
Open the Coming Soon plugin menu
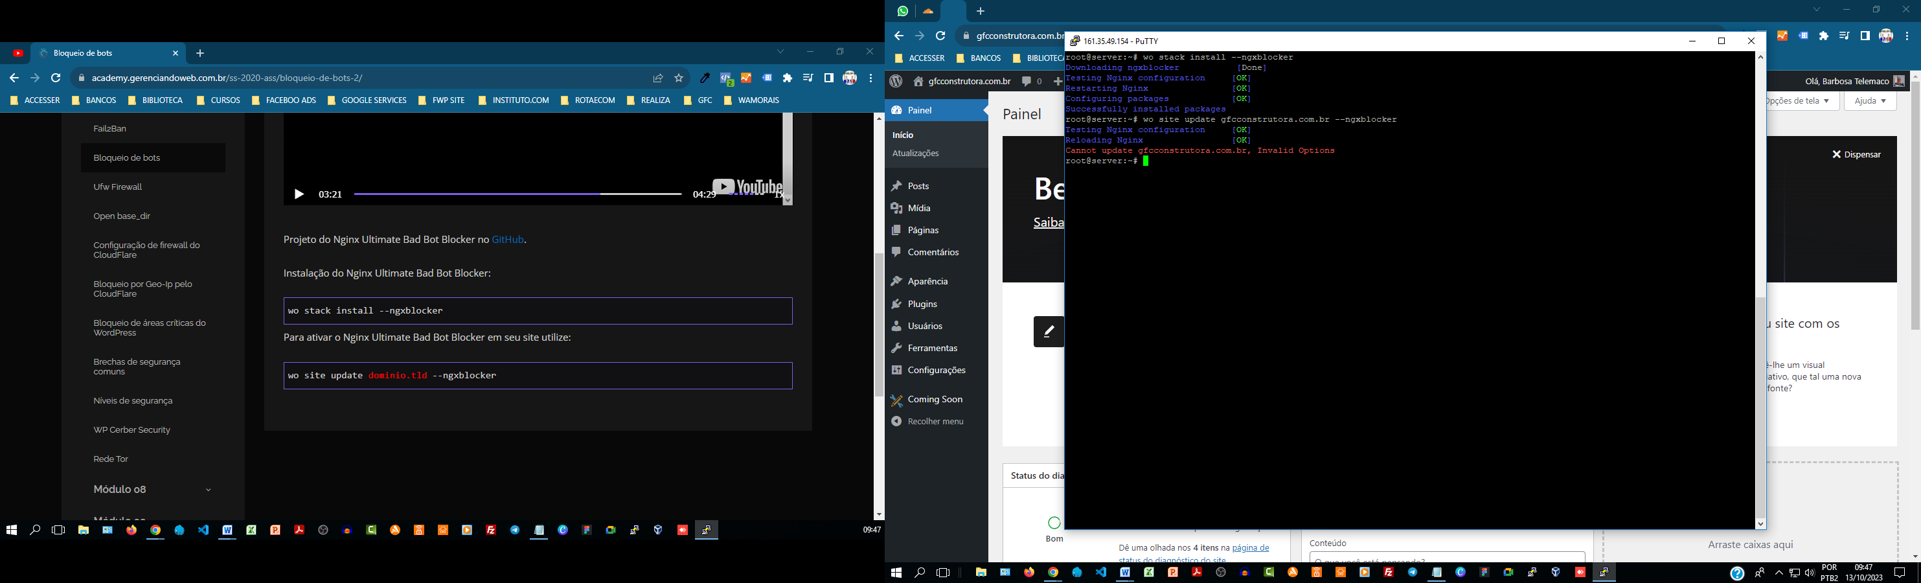[x=936, y=399]
